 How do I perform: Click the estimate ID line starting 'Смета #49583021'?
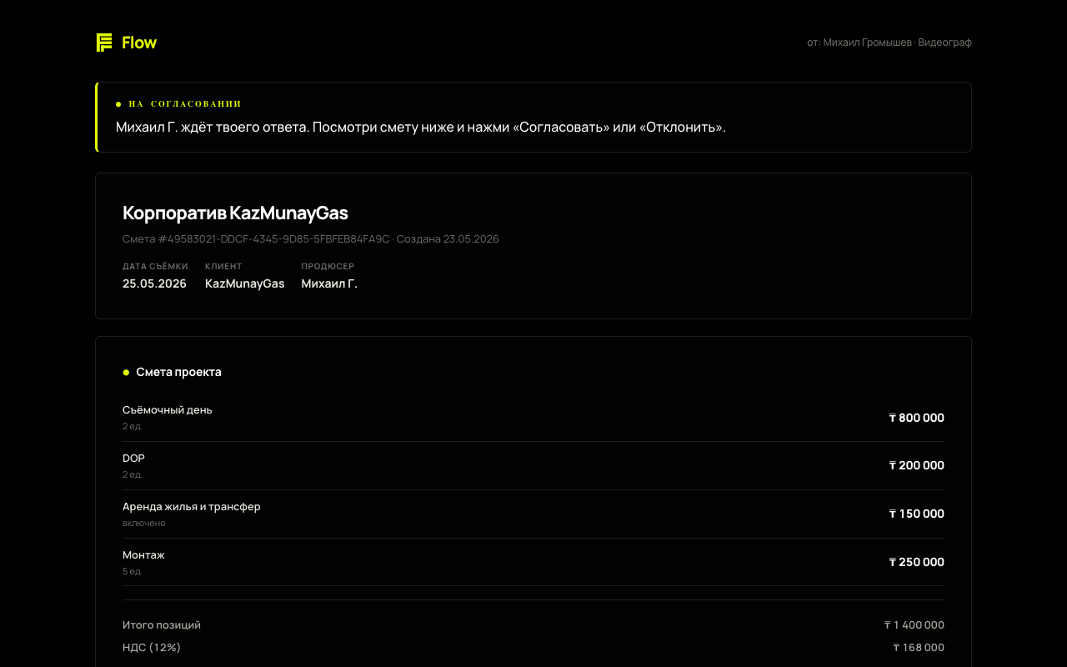311,239
